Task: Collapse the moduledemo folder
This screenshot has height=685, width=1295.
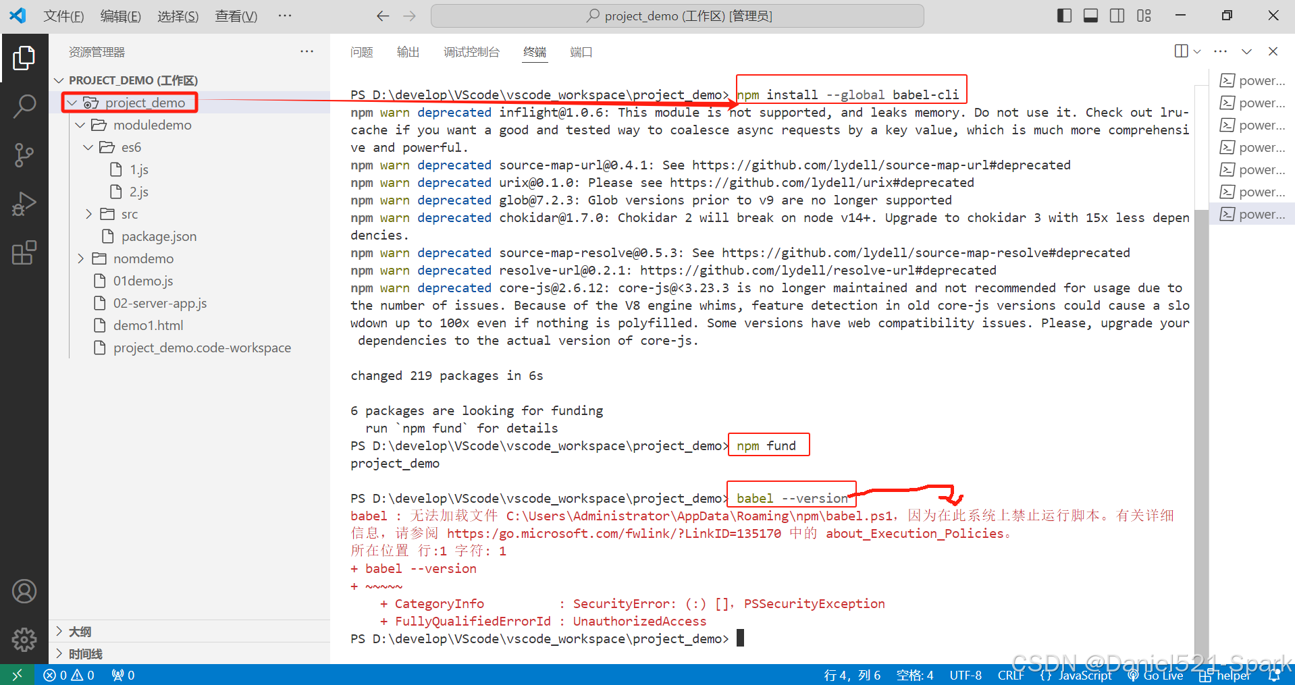Action: [189, 125]
